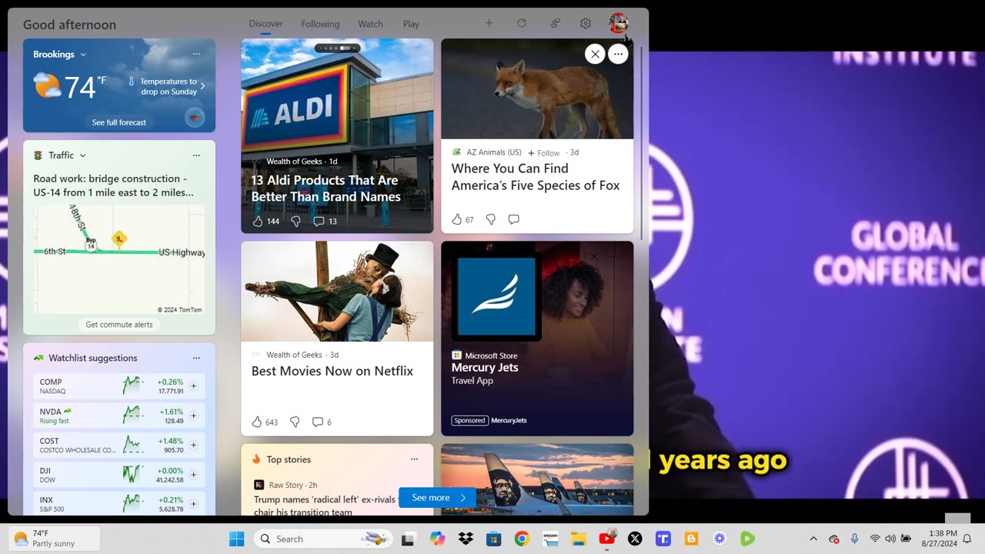Open the taskbar weather widget button

tap(54, 539)
